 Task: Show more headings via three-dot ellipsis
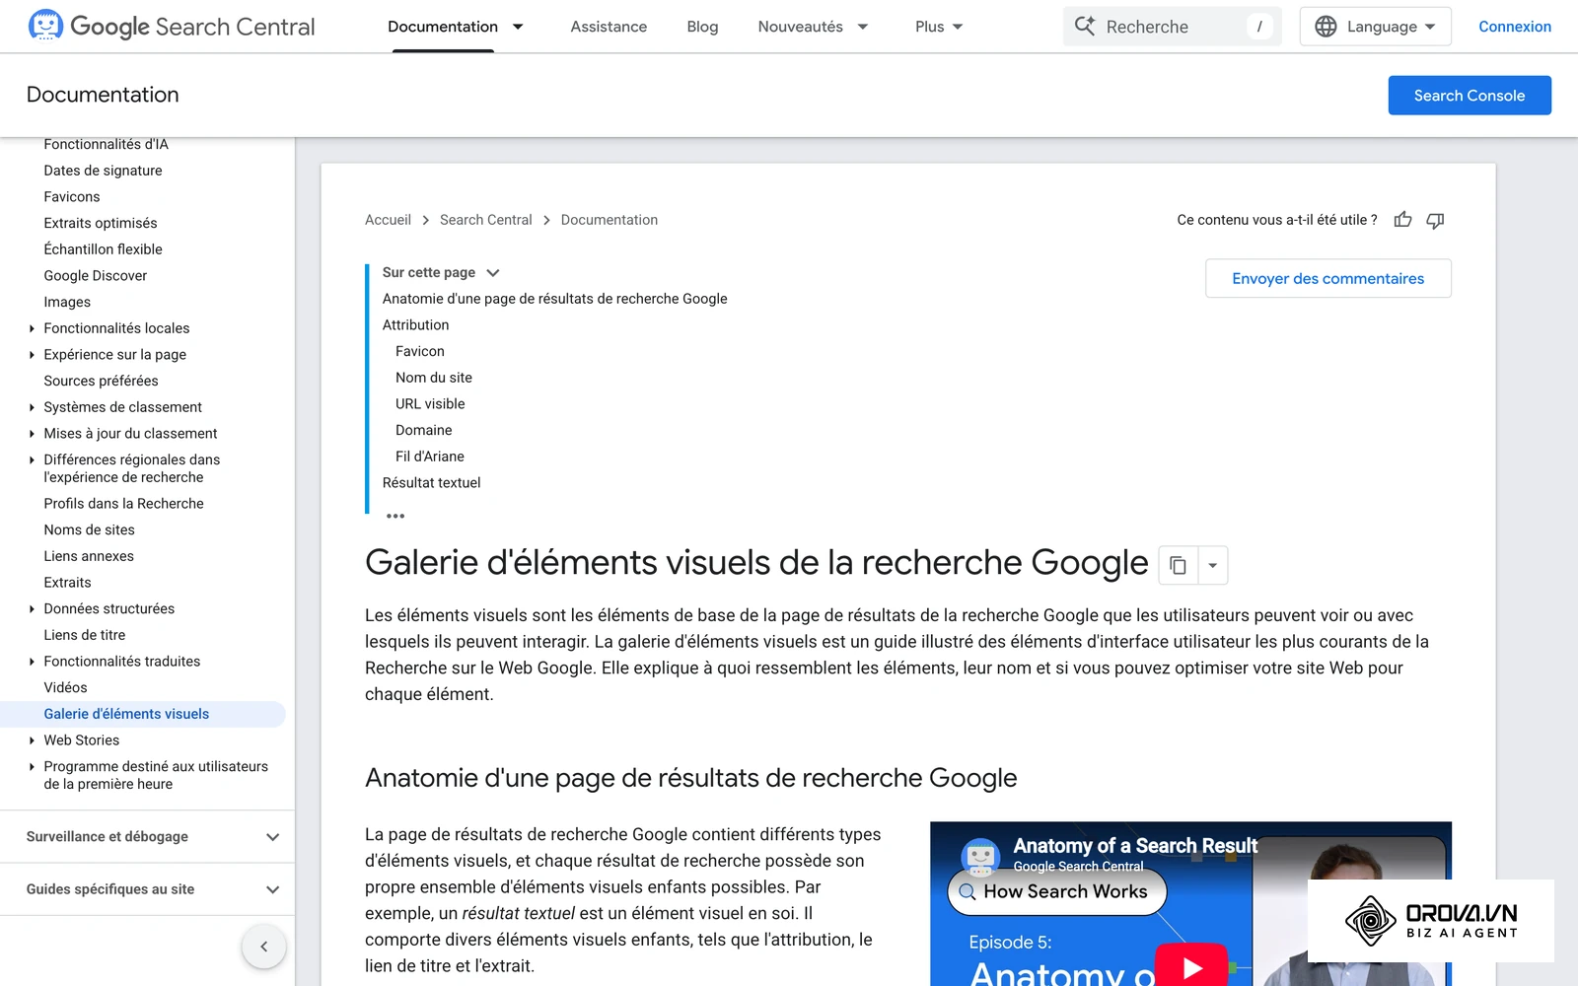click(x=395, y=516)
